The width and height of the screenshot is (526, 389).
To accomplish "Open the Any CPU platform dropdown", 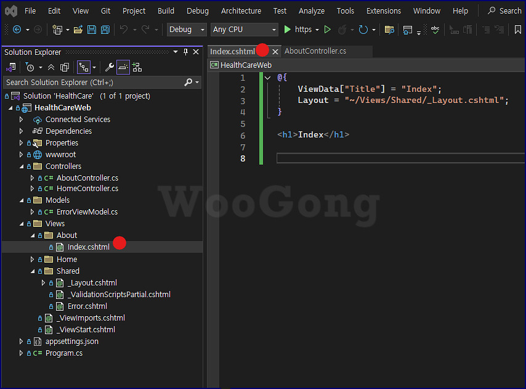I will (x=244, y=30).
